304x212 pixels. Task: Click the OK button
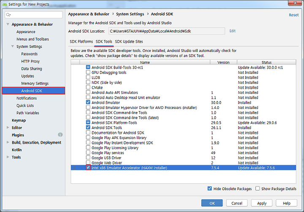(x=212, y=203)
